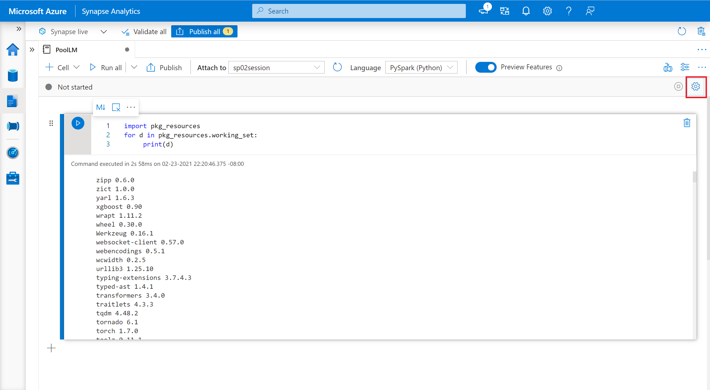Click the notebook settings gear icon
710x390 pixels.
click(x=696, y=87)
